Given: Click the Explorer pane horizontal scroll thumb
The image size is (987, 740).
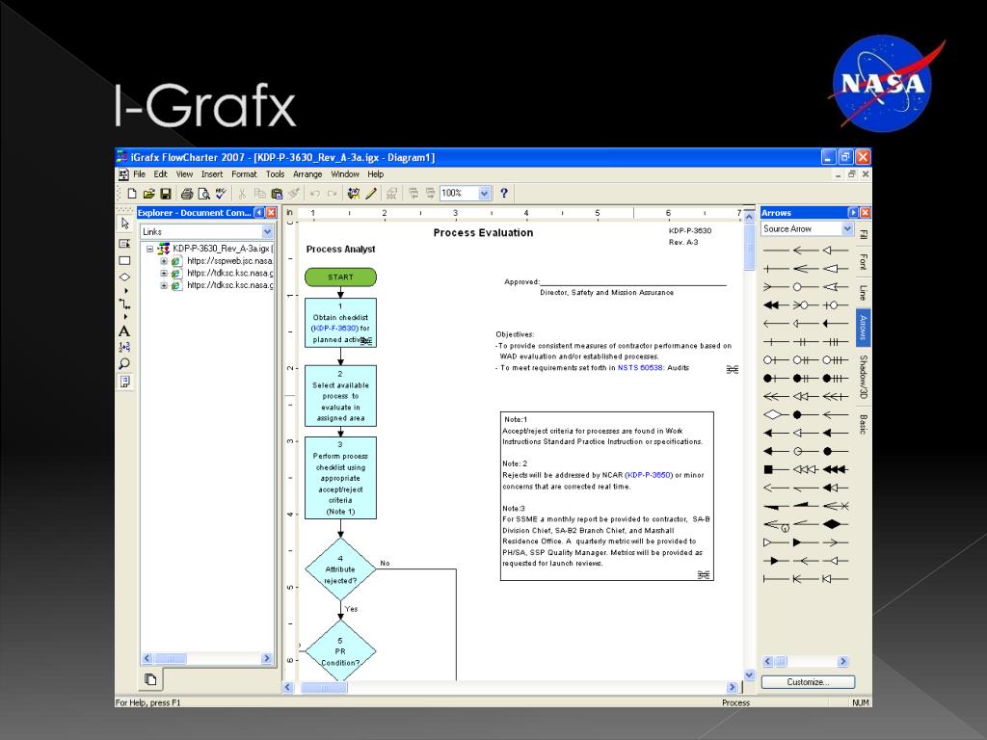Looking at the screenshot, I should coord(170,658).
